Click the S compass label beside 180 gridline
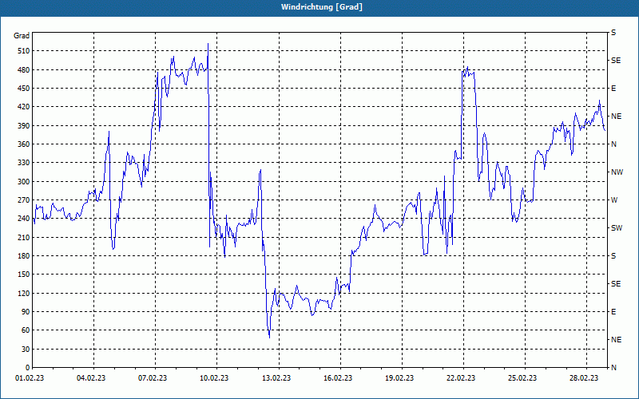 tap(613, 255)
